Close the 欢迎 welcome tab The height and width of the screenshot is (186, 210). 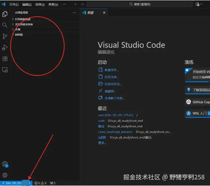click(x=104, y=13)
